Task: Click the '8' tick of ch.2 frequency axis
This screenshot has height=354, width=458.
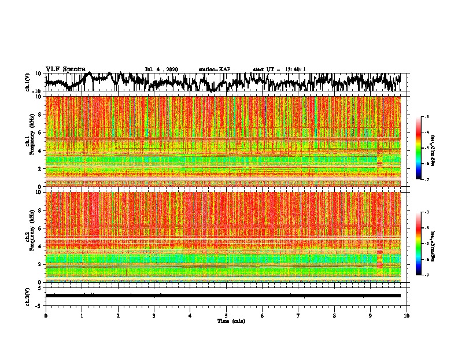Action: (40, 211)
